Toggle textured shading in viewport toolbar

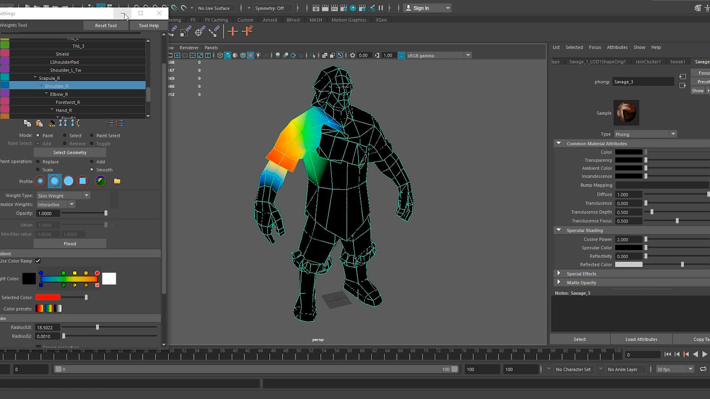click(x=250, y=55)
